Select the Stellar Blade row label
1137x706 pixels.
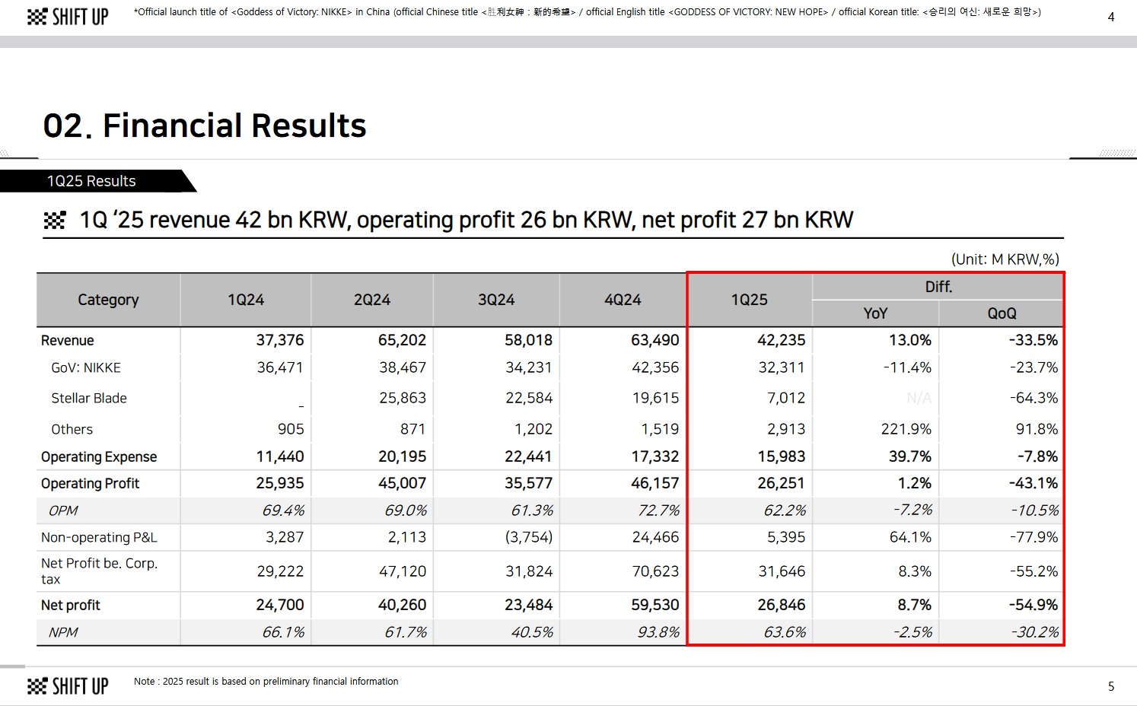coord(89,398)
